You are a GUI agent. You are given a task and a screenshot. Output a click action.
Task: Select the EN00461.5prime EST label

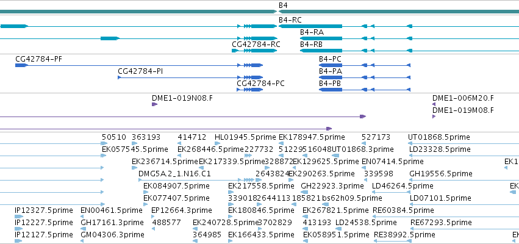pos(112,210)
